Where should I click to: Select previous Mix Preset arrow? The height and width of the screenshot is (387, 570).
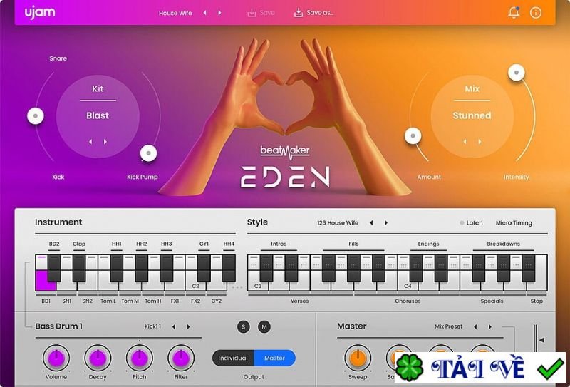[x=475, y=326]
